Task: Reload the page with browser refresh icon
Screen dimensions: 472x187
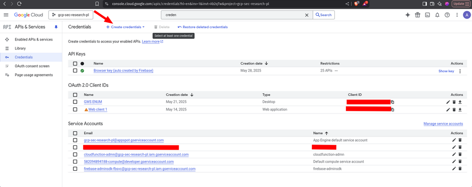Action: click(x=19, y=4)
